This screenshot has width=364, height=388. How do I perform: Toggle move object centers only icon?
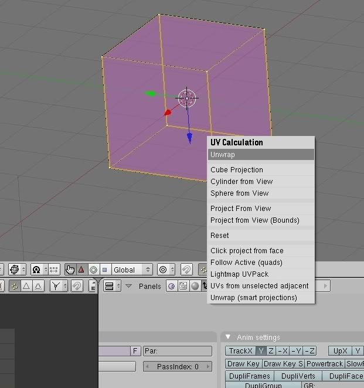pos(54,270)
